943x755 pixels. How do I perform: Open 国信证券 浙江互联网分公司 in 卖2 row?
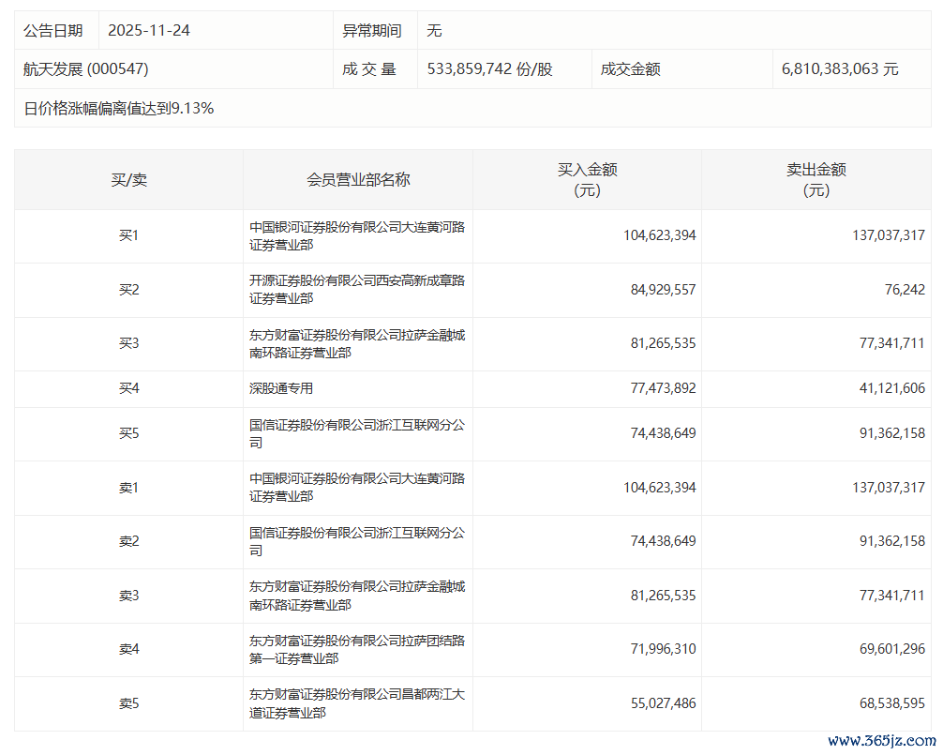(x=357, y=541)
